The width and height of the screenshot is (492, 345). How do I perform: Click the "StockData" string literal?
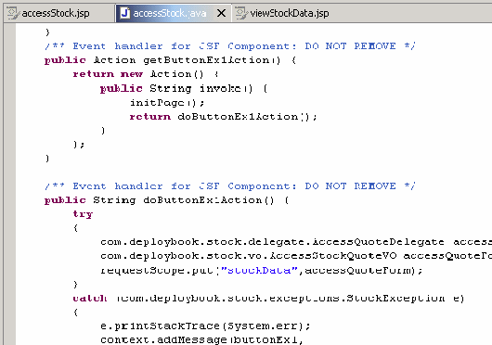tap(259, 270)
